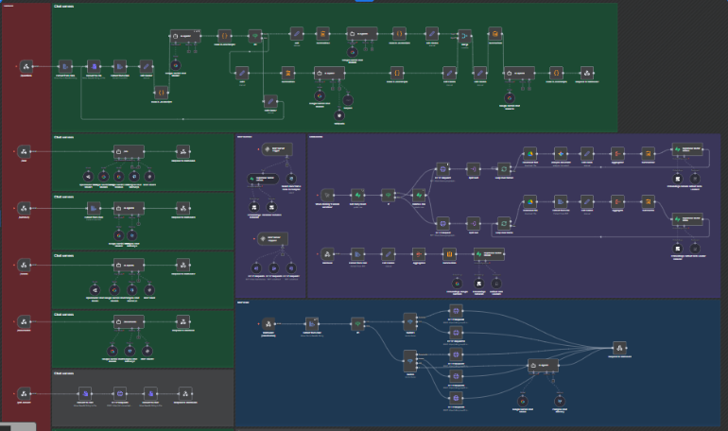Open the Supabase Vector Store node ending the lower purple branch
This screenshot has width=728, height=431.
pyautogui.click(x=687, y=219)
